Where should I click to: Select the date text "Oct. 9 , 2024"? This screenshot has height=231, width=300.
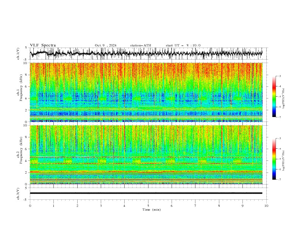(x=106, y=45)
